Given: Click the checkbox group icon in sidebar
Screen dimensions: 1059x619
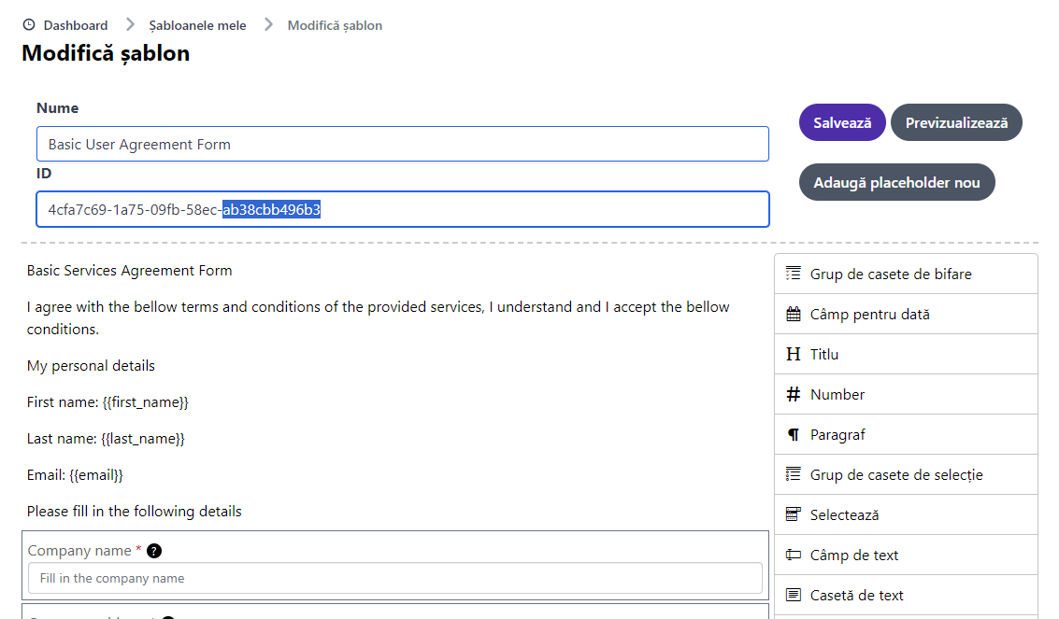Looking at the screenshot, I should 794,274.
